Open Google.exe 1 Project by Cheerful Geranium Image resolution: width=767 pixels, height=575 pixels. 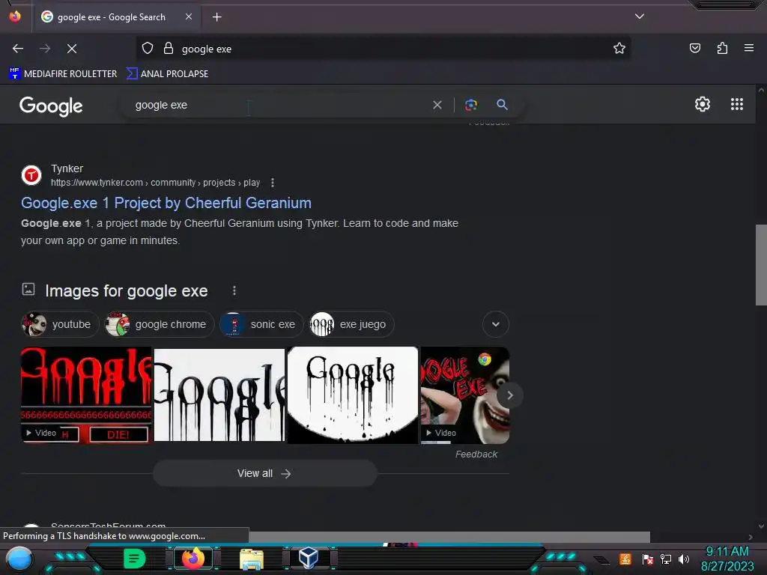[166, 203]
